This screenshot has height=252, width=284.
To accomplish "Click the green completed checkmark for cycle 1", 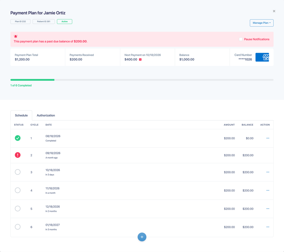I will pyautogui.click(x=17, y=138).
